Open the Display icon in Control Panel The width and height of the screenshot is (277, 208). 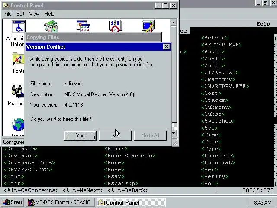148,26
